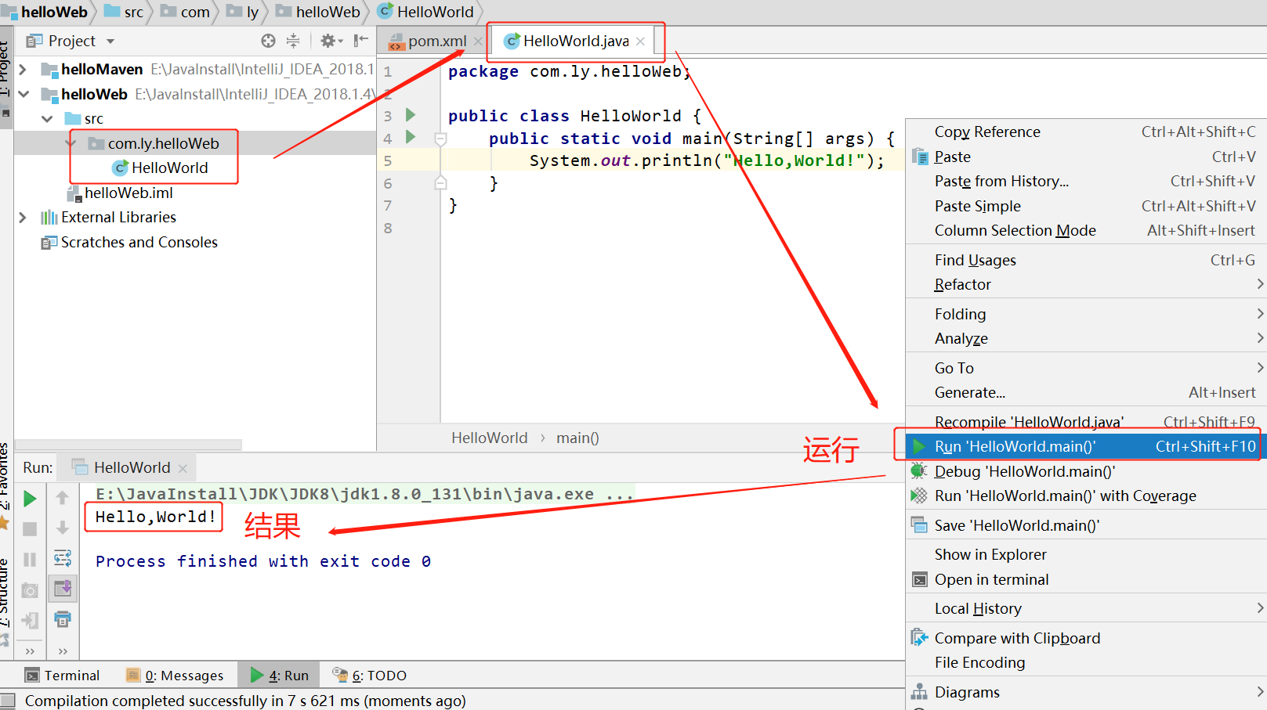Toggle the fold marker at main method end

pyautogui.click(x=440, y=183)
